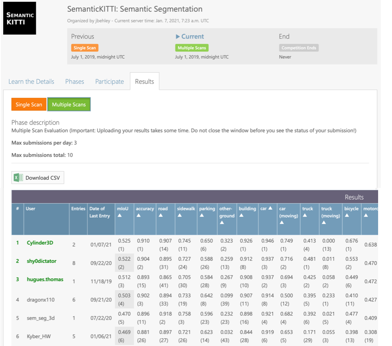This screenshot has height=346, width=392.
Task: Click the Phase description heading
Action: (36, 122)
